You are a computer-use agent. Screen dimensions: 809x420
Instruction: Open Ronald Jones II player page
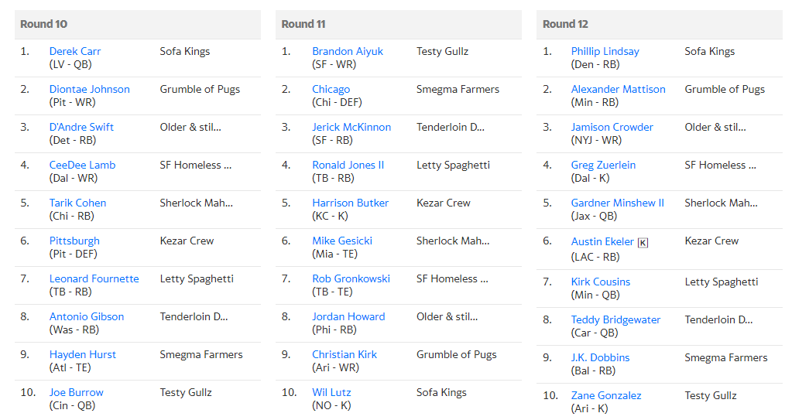[x=348, y=165]
